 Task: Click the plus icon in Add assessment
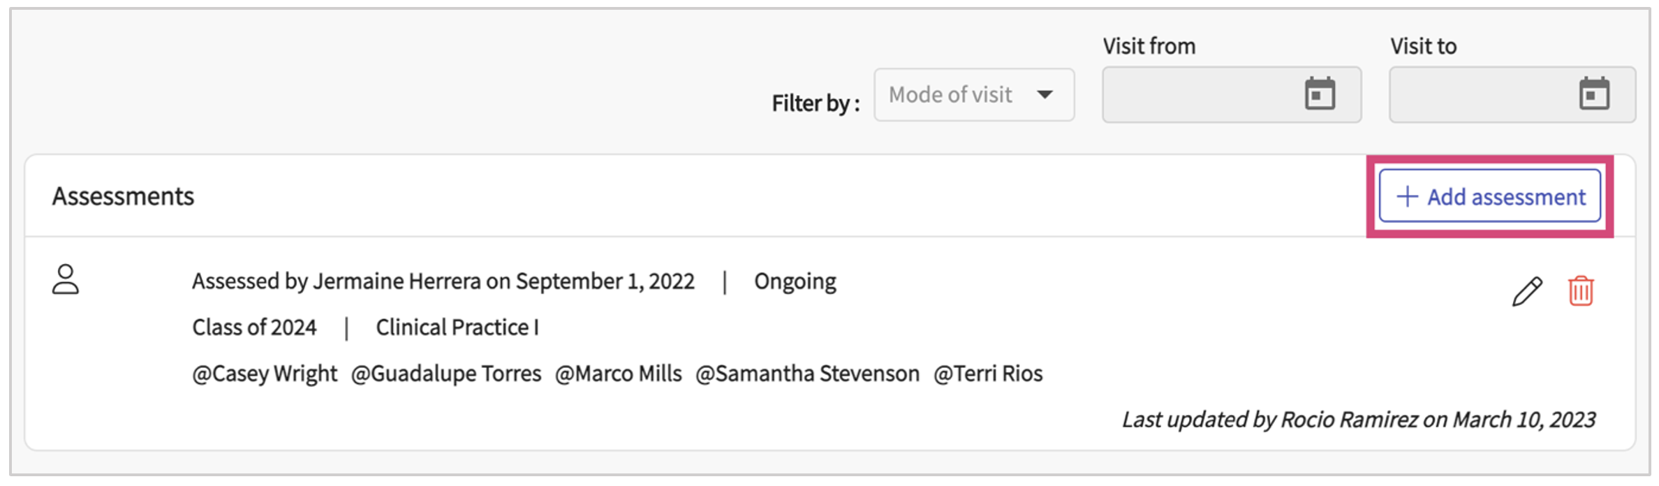coord(1407,196)
